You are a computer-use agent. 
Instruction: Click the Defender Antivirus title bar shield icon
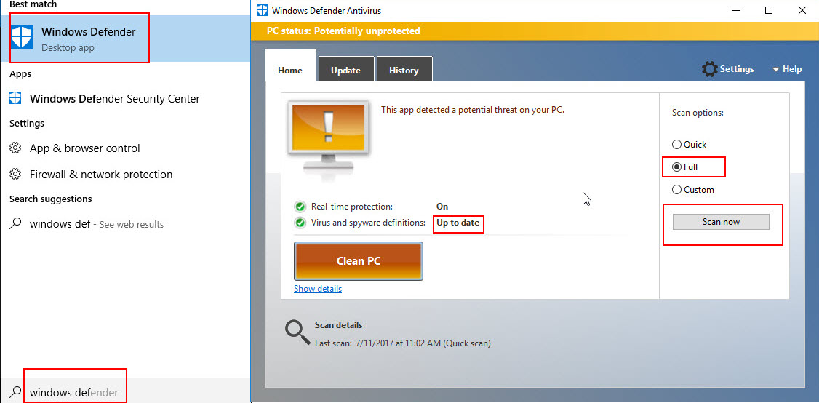263,10
